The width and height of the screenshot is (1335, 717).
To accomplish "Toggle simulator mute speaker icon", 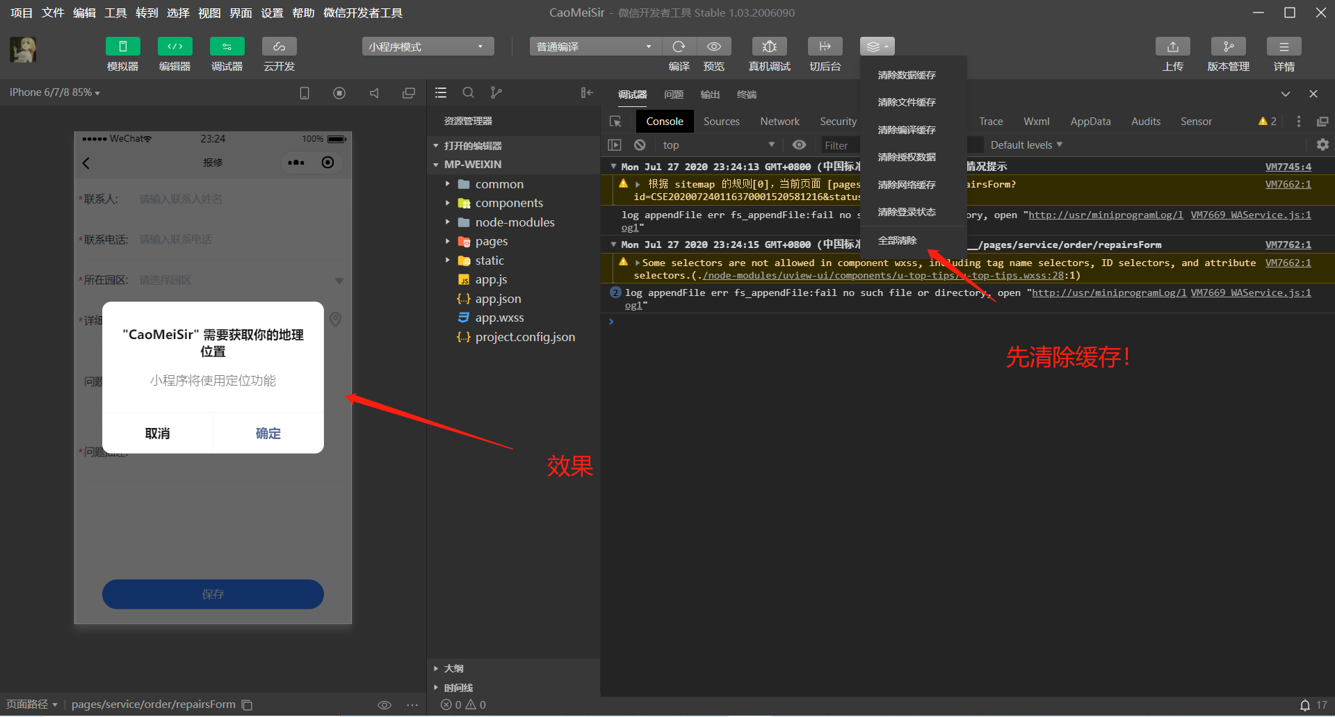I will (374, 93).
